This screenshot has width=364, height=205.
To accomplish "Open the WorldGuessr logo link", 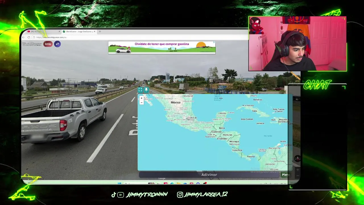I will [x=32, y=44].
